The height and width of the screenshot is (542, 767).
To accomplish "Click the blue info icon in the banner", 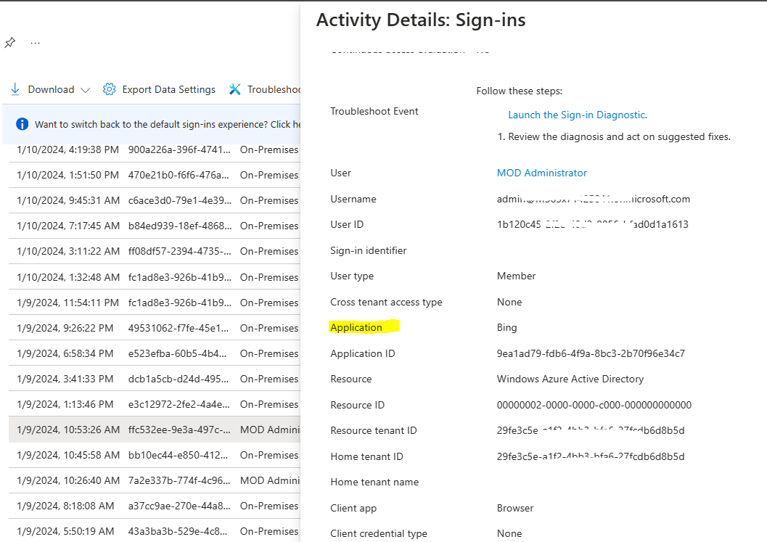I will (x=22, y=124).
